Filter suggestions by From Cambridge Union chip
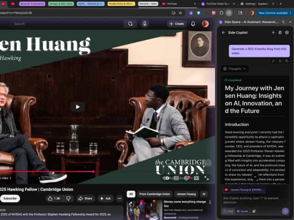 pyautogui.click(x=154, y=194)
